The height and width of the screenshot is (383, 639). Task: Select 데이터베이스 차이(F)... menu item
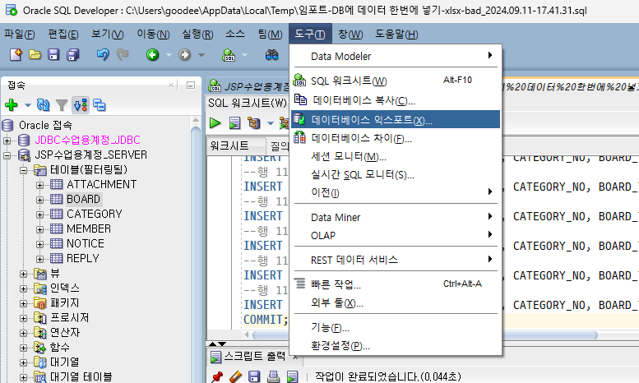coord(396,138)
